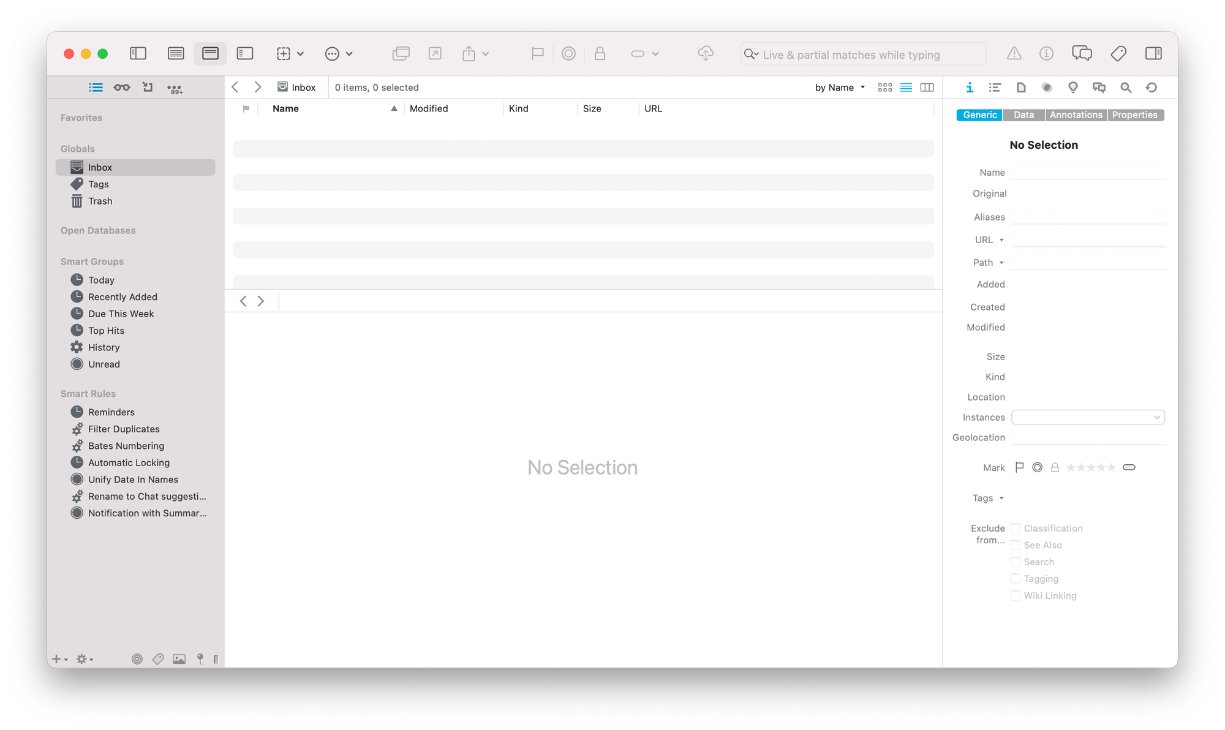Select the Search inspector magnifier icon
This screenshot has height=730, width=1225.
[1126, 88]
